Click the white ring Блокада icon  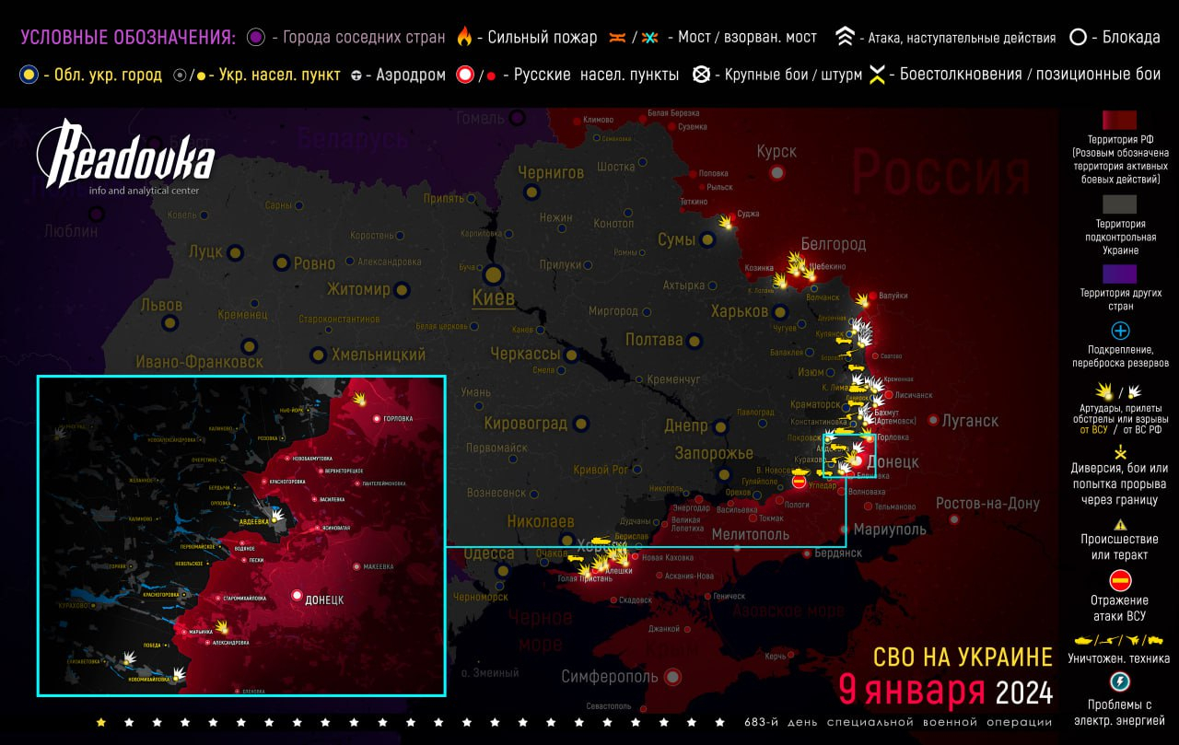pyautogui.click(x=1078, y=38)
